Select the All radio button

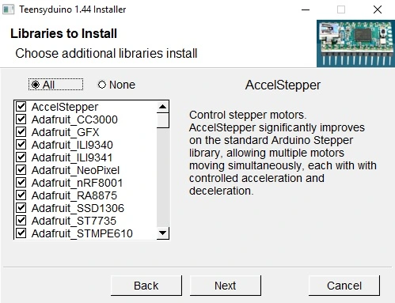point(36,85)
